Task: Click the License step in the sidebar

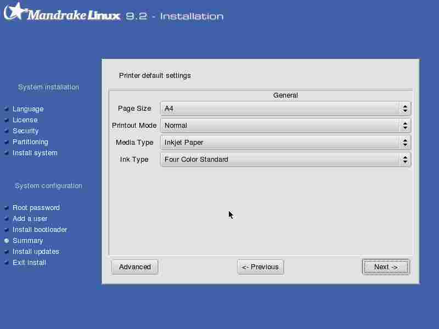Action: pyautogui.click(x=25, y=120)
